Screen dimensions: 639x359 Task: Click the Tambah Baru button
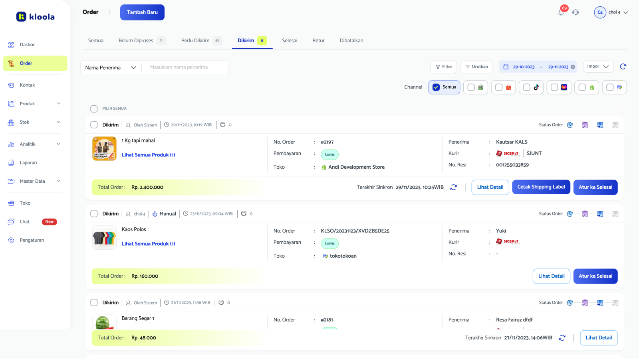(142, 12)
